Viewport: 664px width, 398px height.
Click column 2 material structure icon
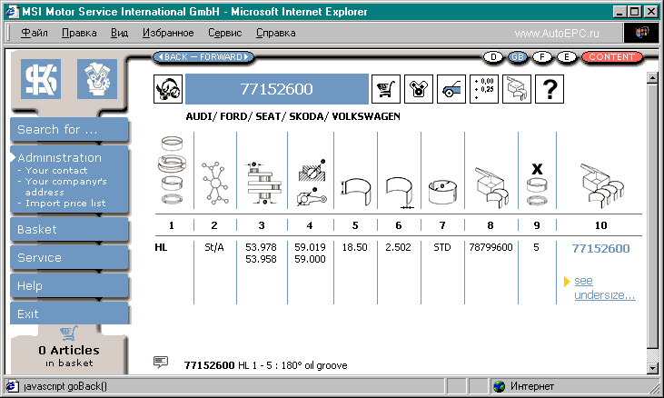coord(214,183)
